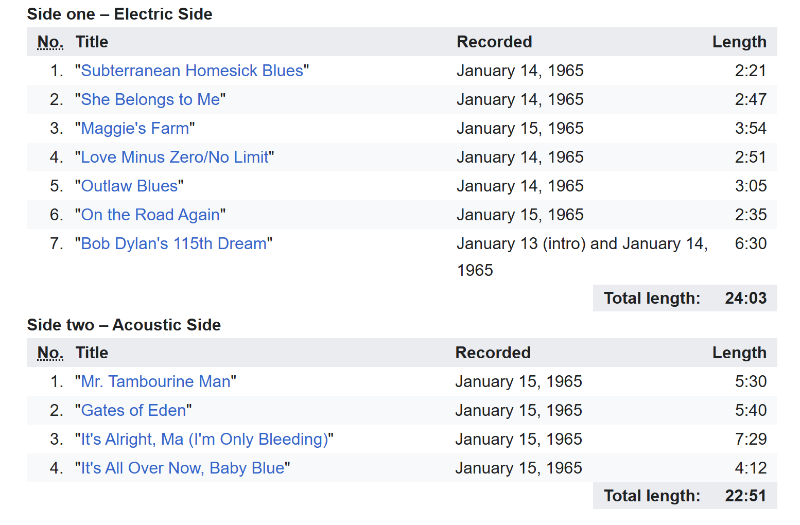Image resolution: width=800 pixels, height=525 pixels.
Task: Open "It's All Over Now, Baby Blue" link
Action: [x=182, y=468]
